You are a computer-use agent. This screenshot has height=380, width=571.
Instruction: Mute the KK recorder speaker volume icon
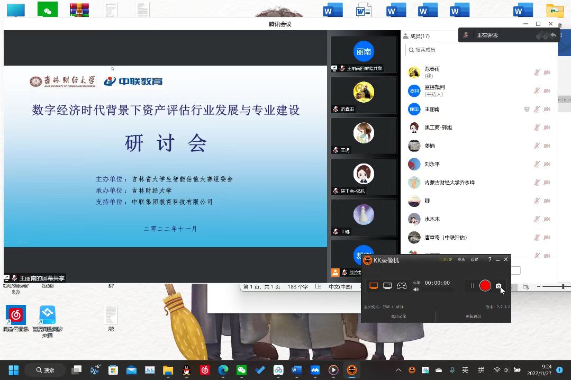coord(416,289)
